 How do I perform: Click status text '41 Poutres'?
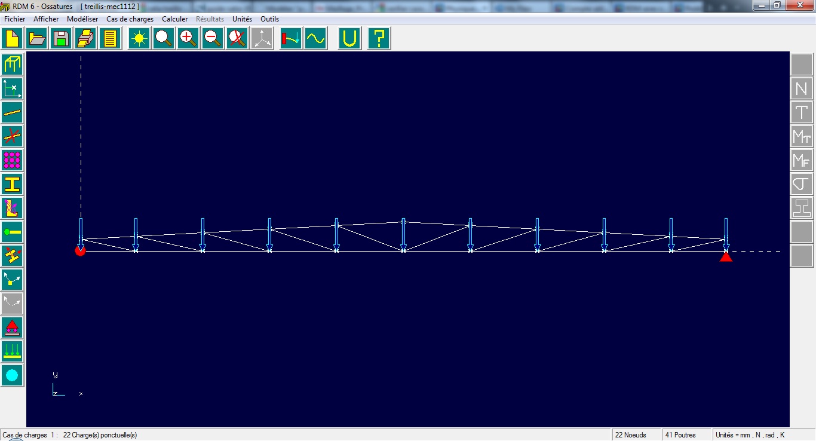680,435
